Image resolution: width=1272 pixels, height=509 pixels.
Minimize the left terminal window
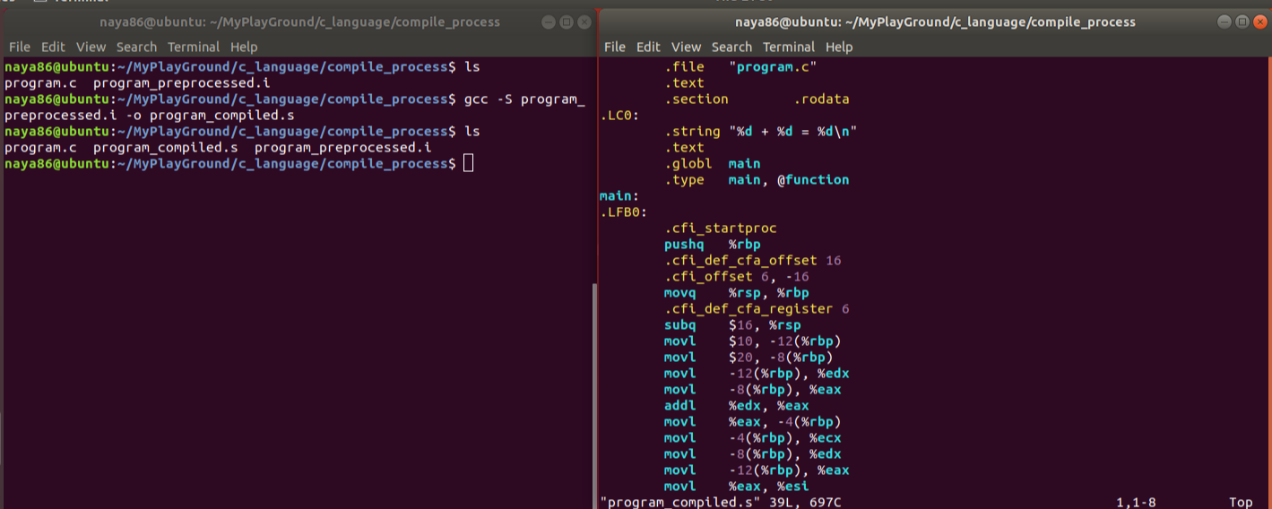coord(549,22)
